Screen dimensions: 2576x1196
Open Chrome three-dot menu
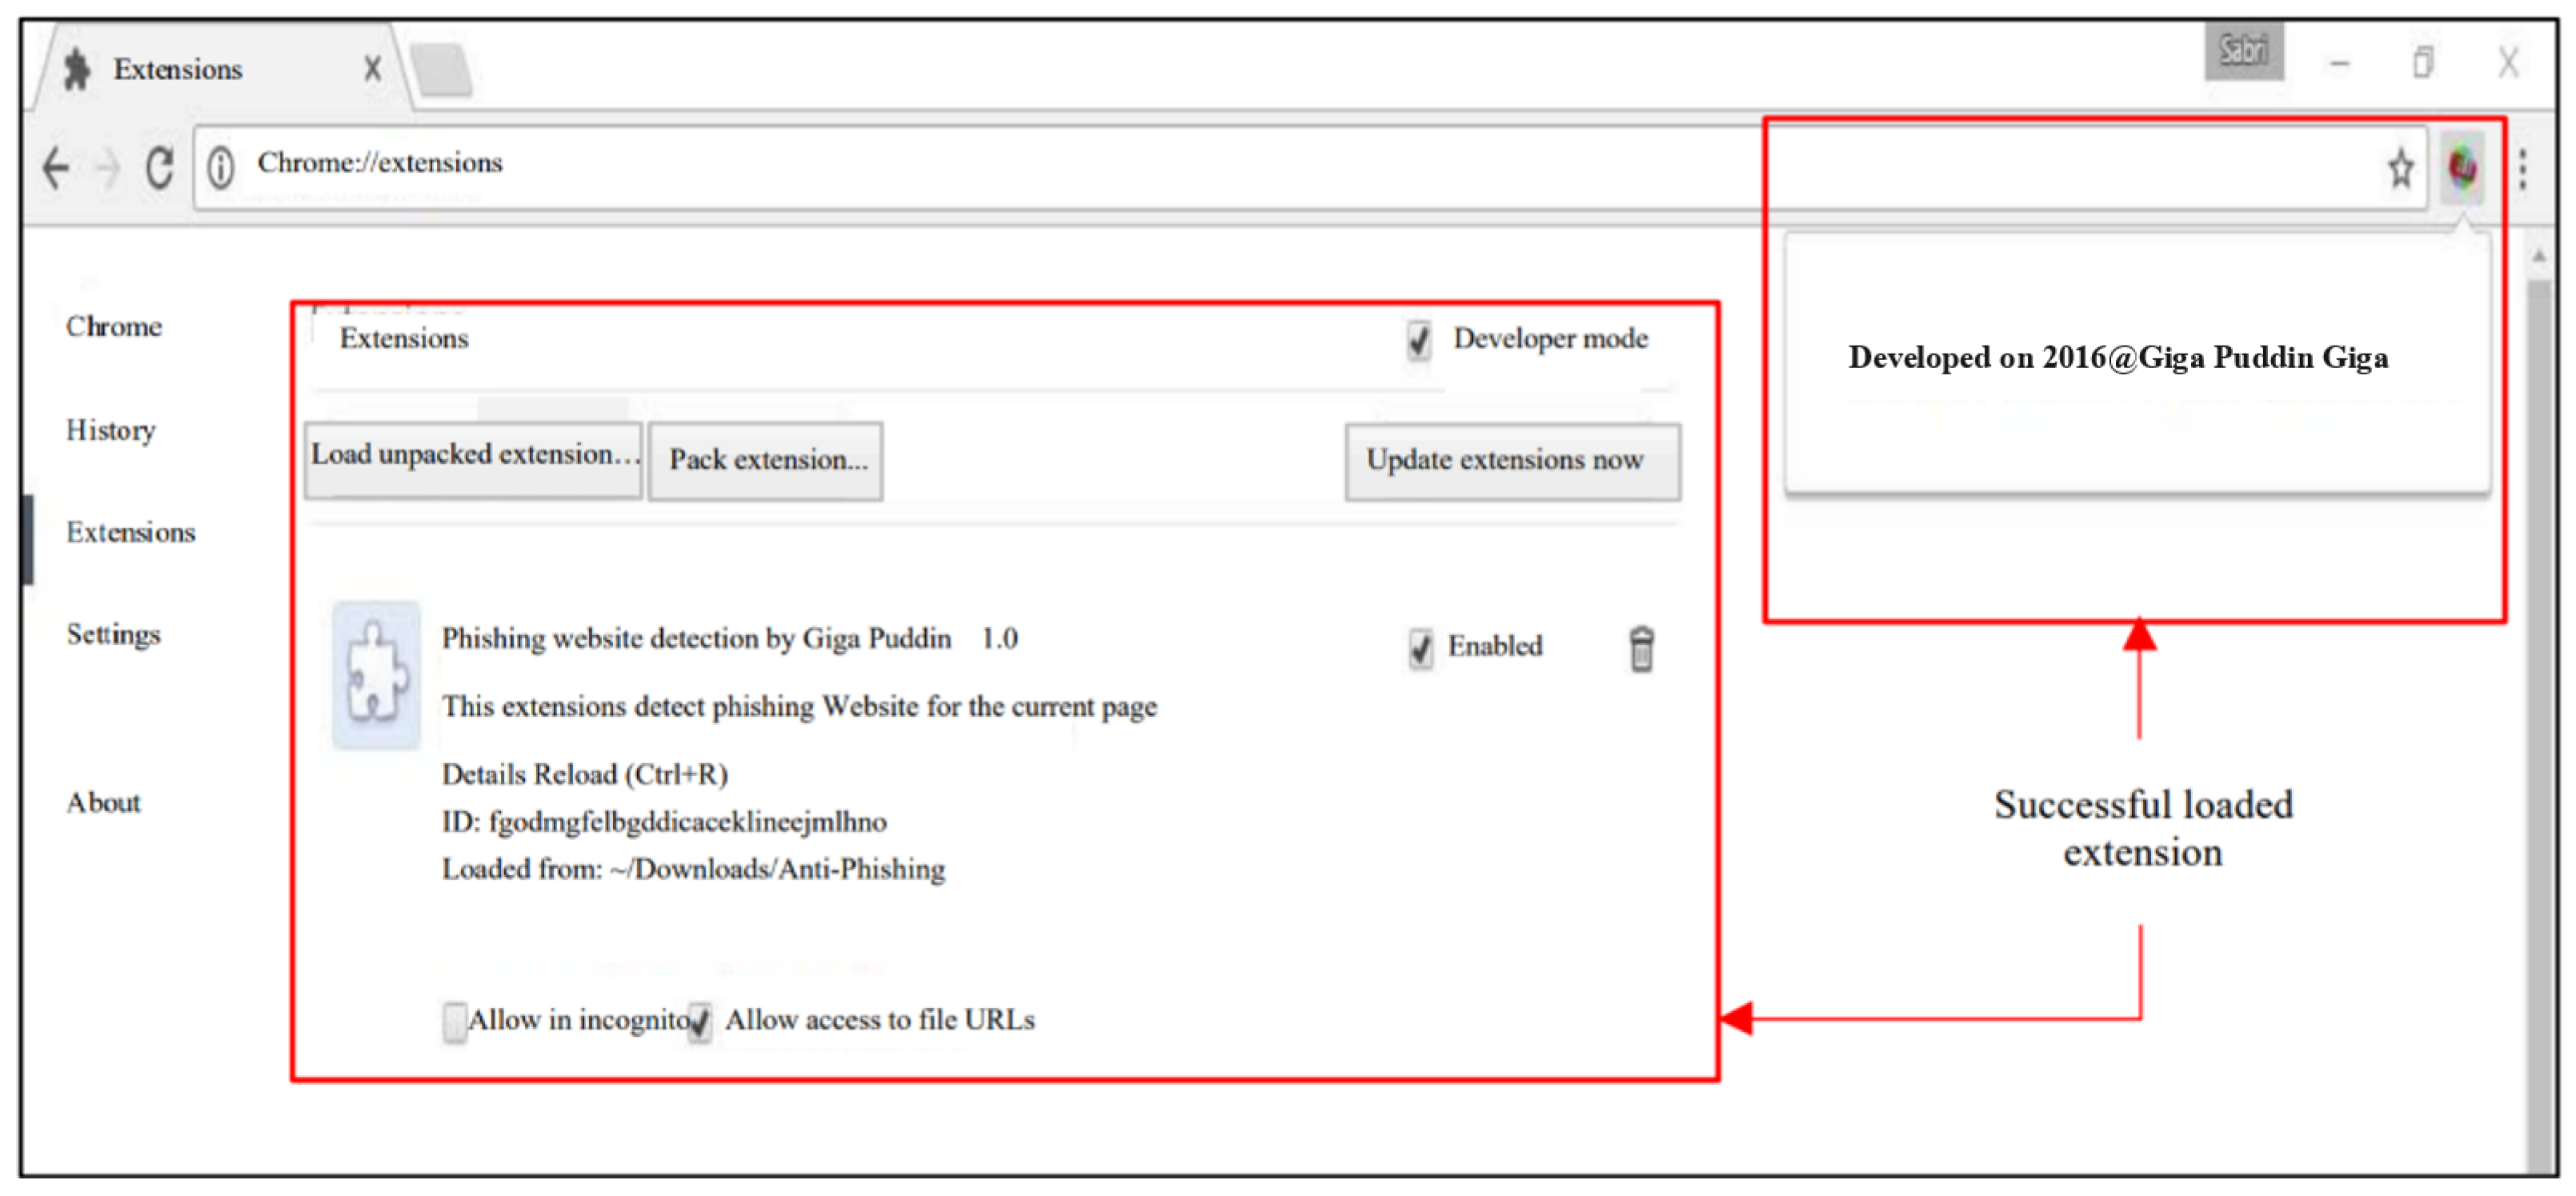click(2522, 168)
